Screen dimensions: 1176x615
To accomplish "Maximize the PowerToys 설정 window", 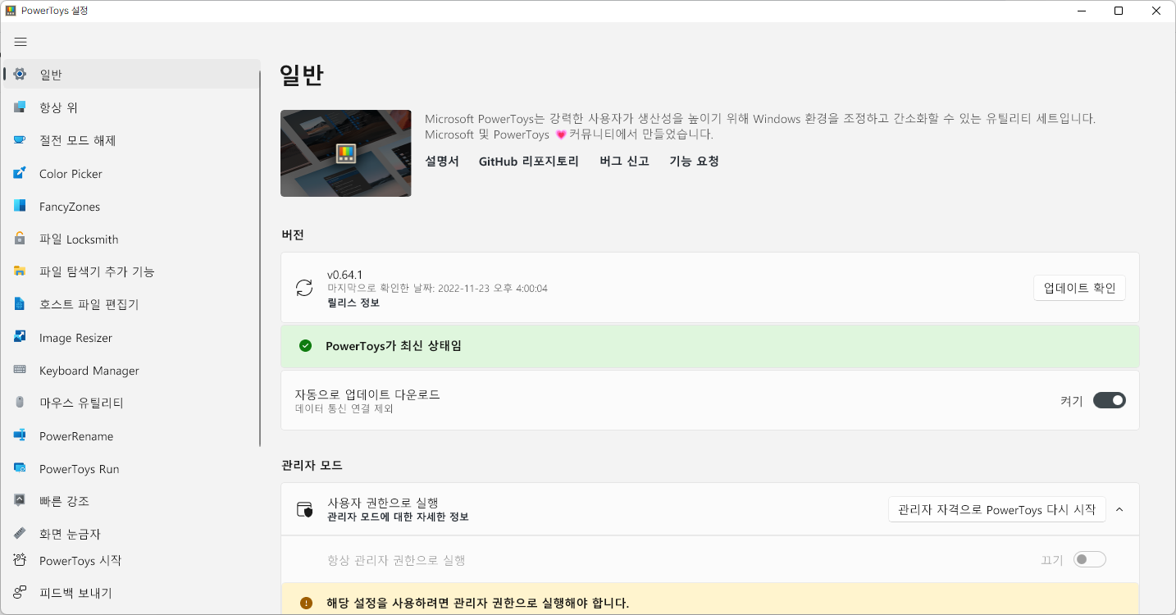I will pyautogui.click(x=1119, y=11).
